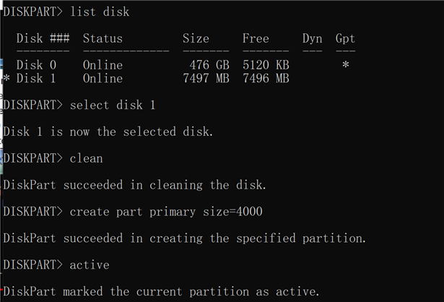Click the Gpt column header

345,38
